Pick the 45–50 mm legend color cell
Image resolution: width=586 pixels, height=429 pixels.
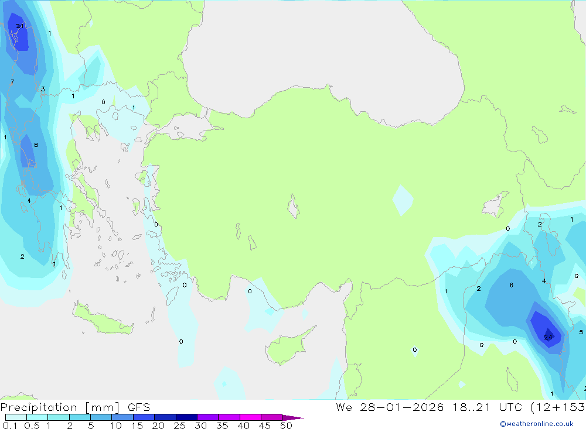[x=271, y=417]
